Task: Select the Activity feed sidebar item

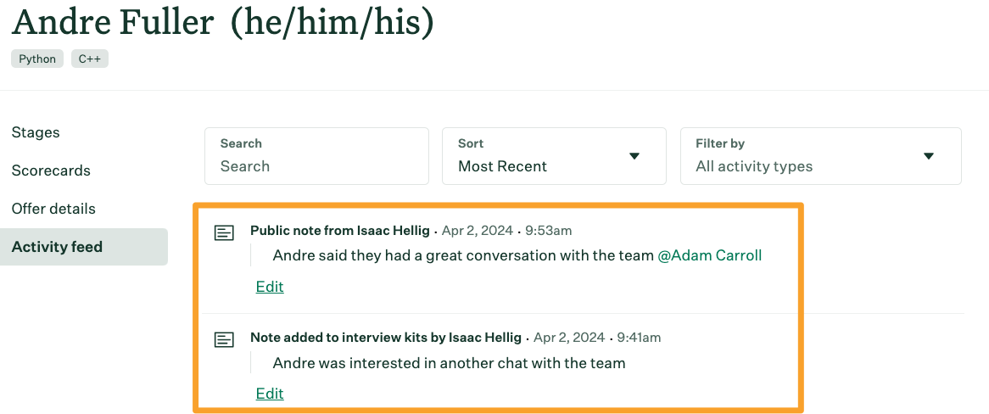Action: 84,247
